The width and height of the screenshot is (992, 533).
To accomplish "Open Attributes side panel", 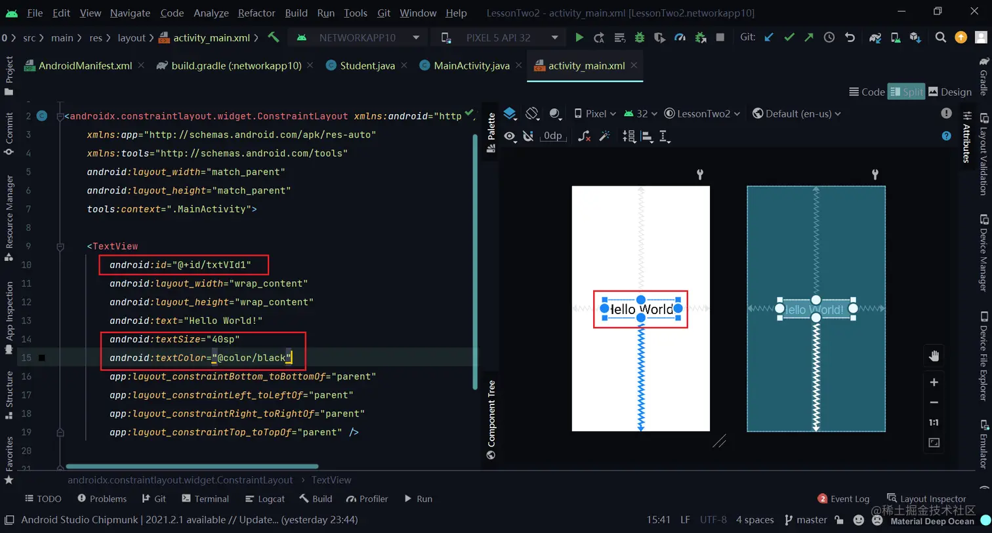I will 966,137.
